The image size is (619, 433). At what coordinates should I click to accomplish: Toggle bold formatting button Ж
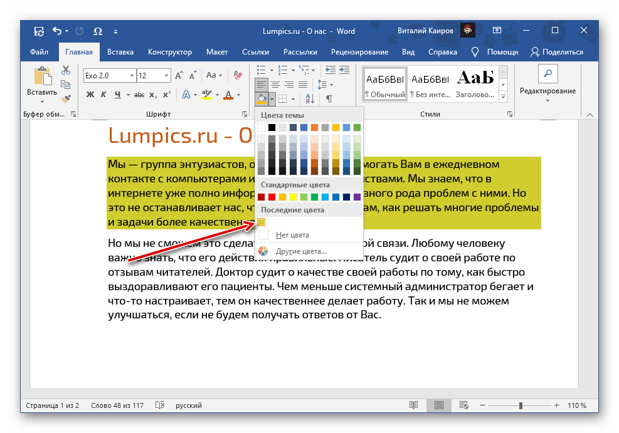(89, 95)
